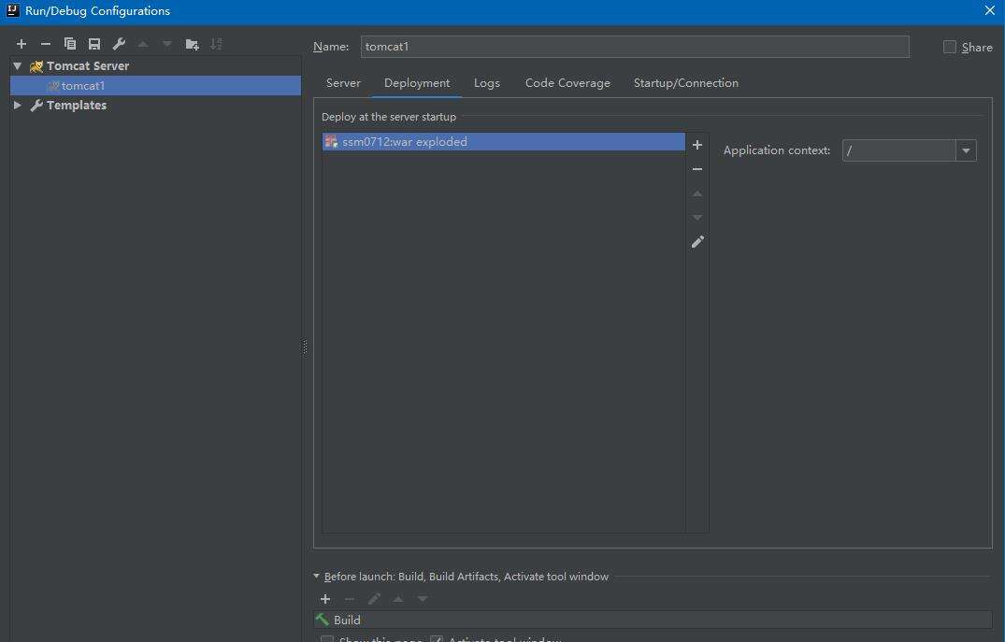
Task: Remove selected configuration with minus icon
Action: pyautogui.click(x=46, y=44)
